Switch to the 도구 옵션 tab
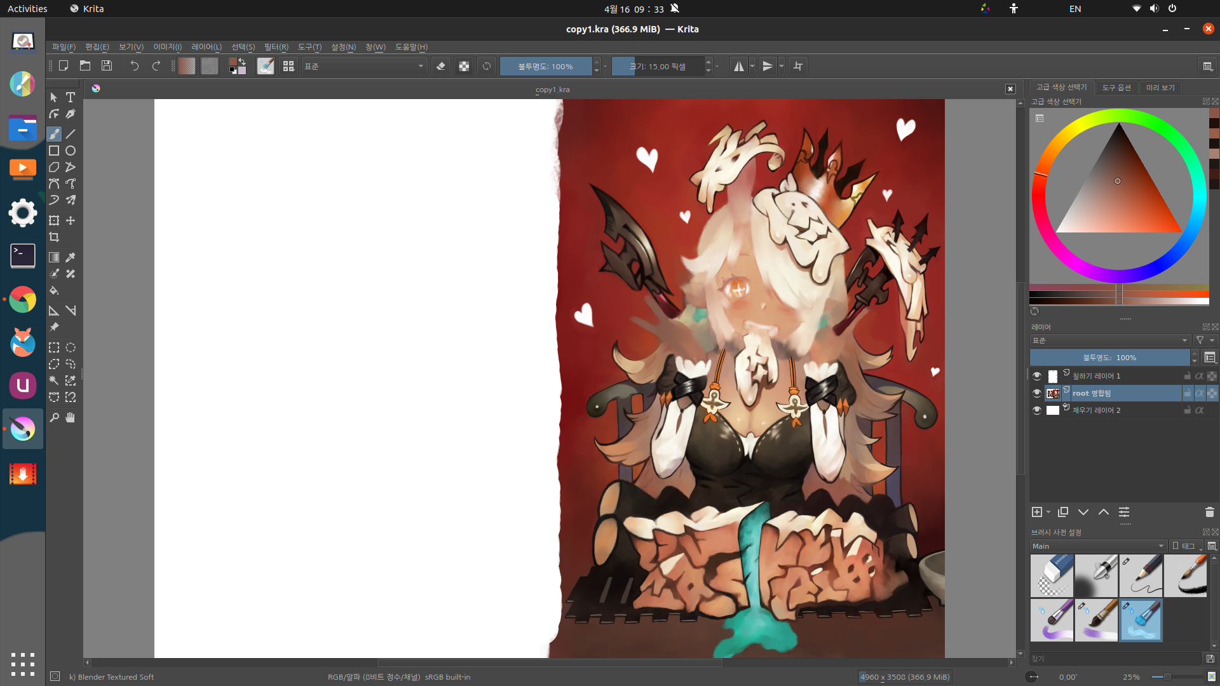Image resolution: width=1220 pixels, height=686 pixels. click(x=1116, y=88)
